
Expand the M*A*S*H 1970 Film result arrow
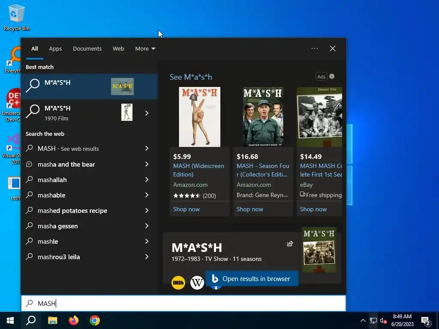coord(147,113)
